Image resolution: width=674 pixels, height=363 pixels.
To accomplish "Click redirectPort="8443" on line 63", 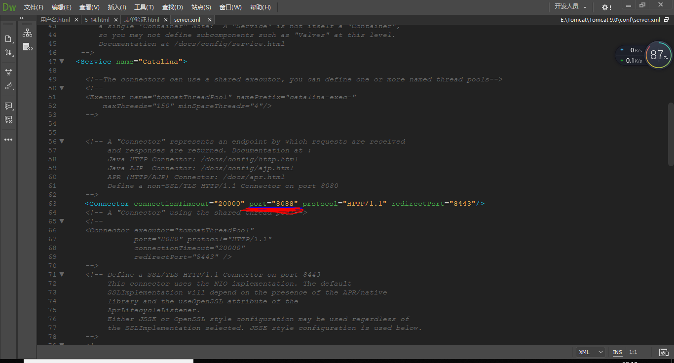I will (x=434, y=204).
